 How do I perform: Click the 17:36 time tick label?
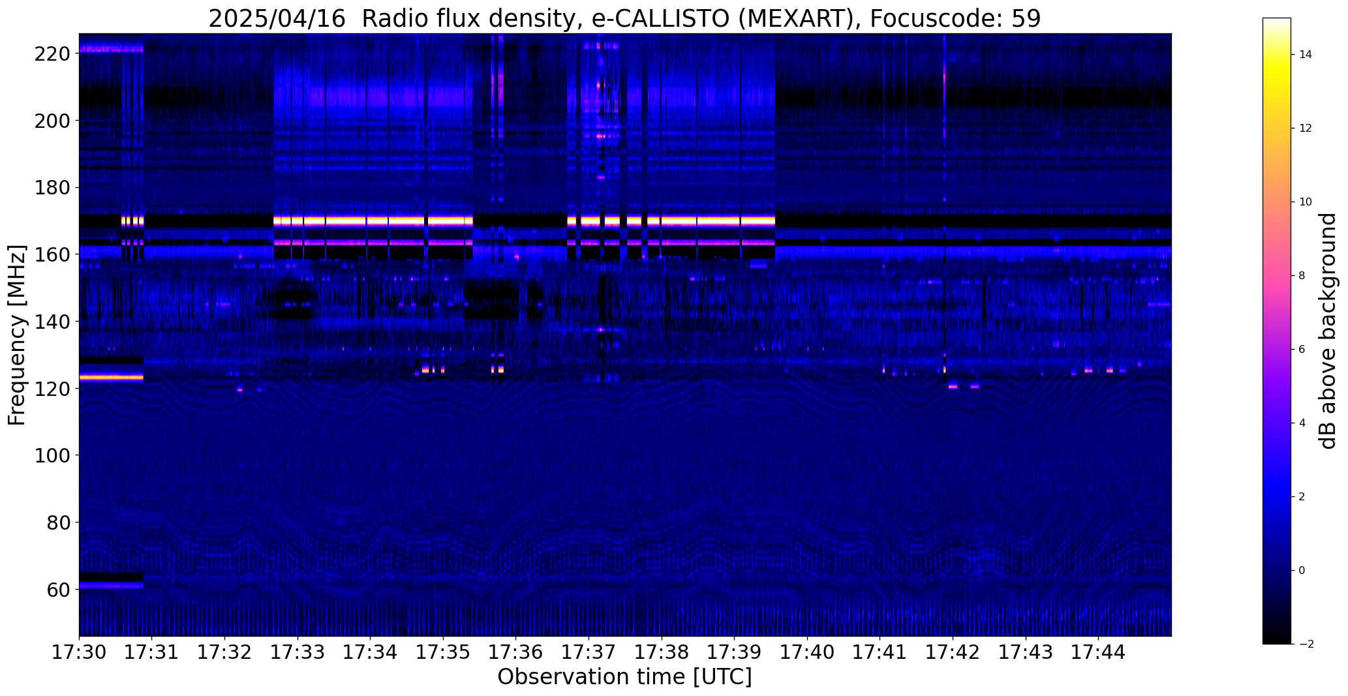(x=516, y=652)
